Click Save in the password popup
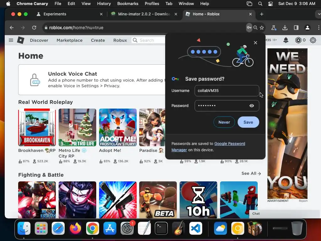 pyautogui.click(x=248, y=122)
